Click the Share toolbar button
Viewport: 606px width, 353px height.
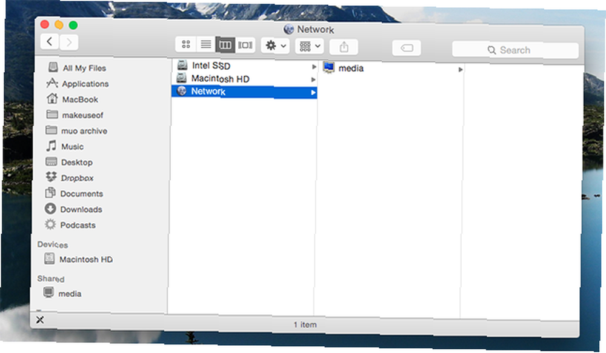coord(344,47)
